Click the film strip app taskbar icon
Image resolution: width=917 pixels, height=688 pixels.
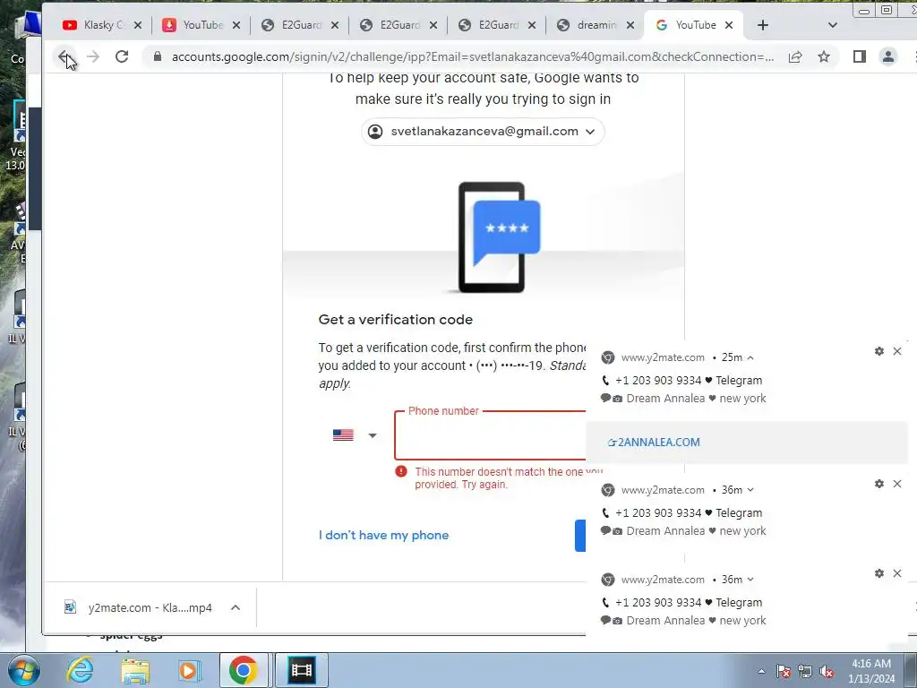click(x=301, y=670)
